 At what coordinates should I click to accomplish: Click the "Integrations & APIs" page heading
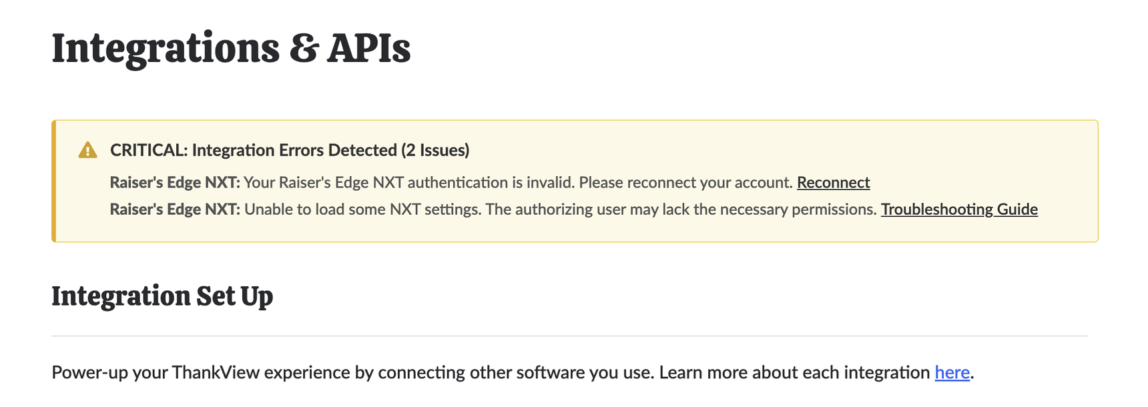point(231,48)
